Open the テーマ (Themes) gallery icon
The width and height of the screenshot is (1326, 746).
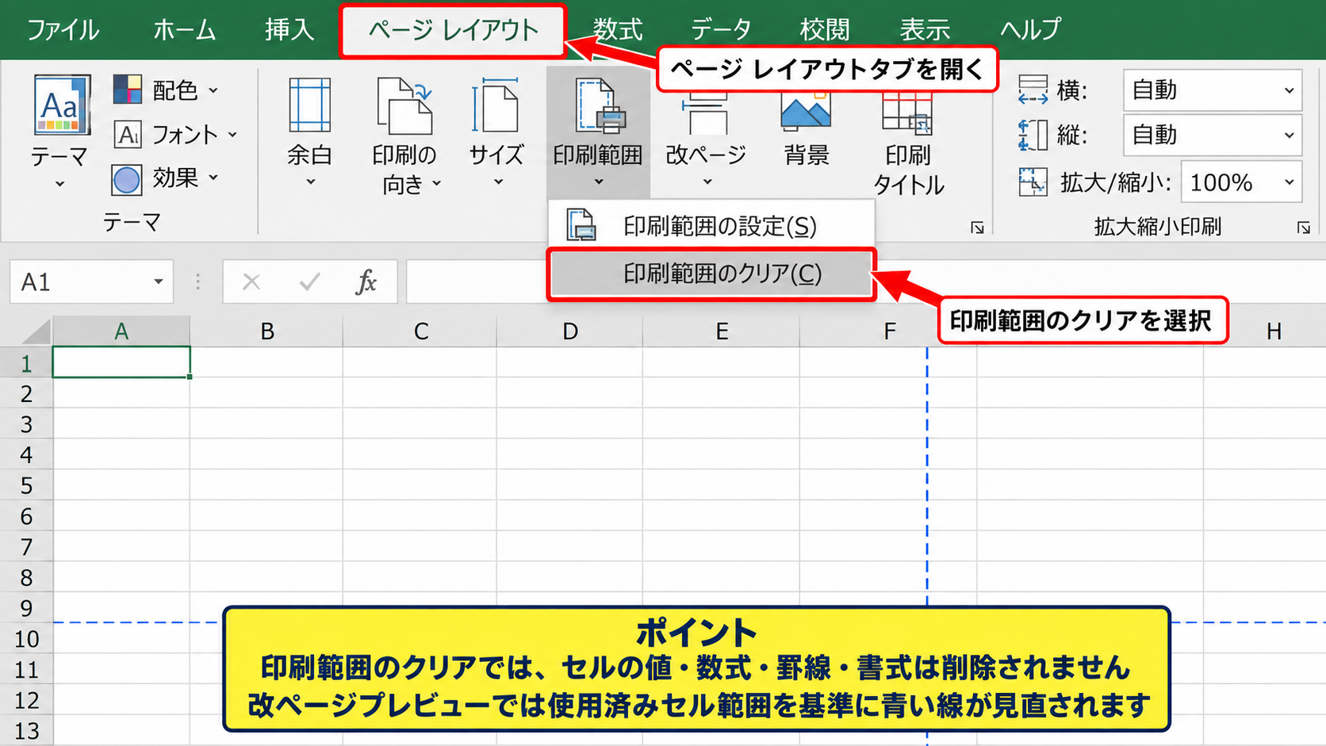(60, 105)
